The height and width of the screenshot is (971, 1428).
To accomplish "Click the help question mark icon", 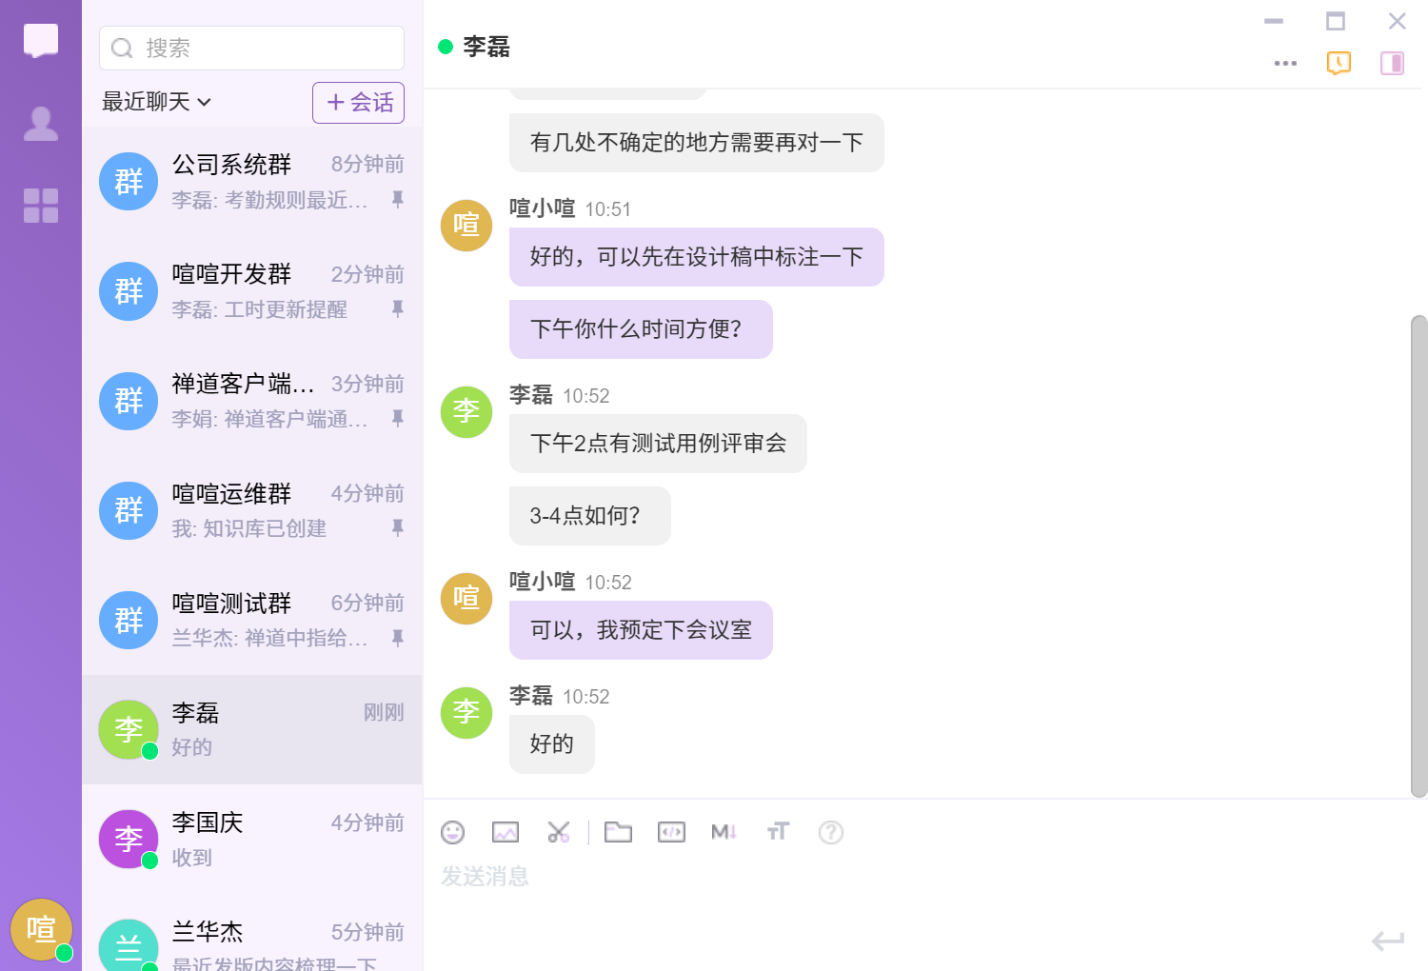I will click(831, 833).
